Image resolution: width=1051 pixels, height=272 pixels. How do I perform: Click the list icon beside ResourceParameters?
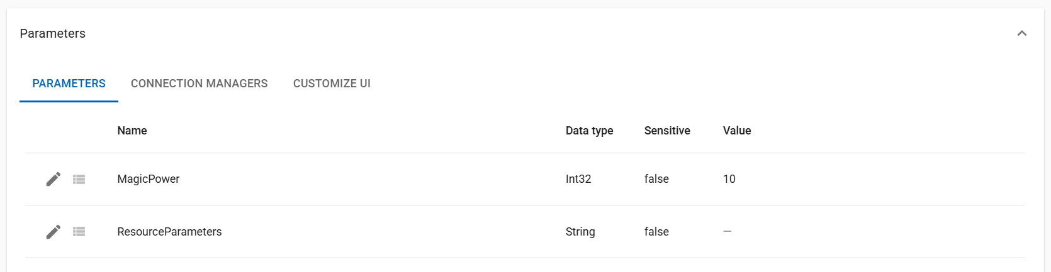[79, 232]
